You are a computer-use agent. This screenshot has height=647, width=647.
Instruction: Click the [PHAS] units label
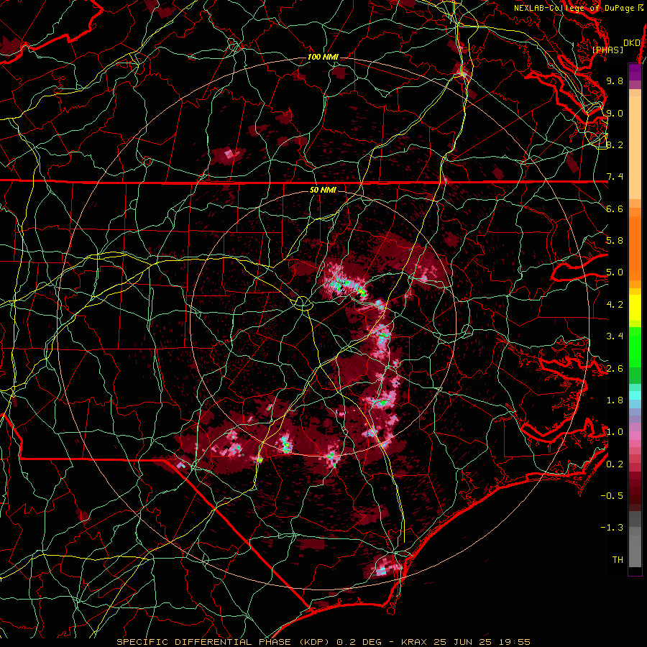click(x=607, y=50)
